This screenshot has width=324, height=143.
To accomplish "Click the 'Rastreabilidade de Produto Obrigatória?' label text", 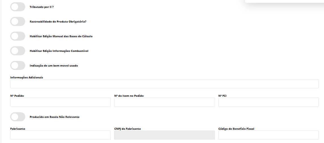I will [x=58, y=21].
